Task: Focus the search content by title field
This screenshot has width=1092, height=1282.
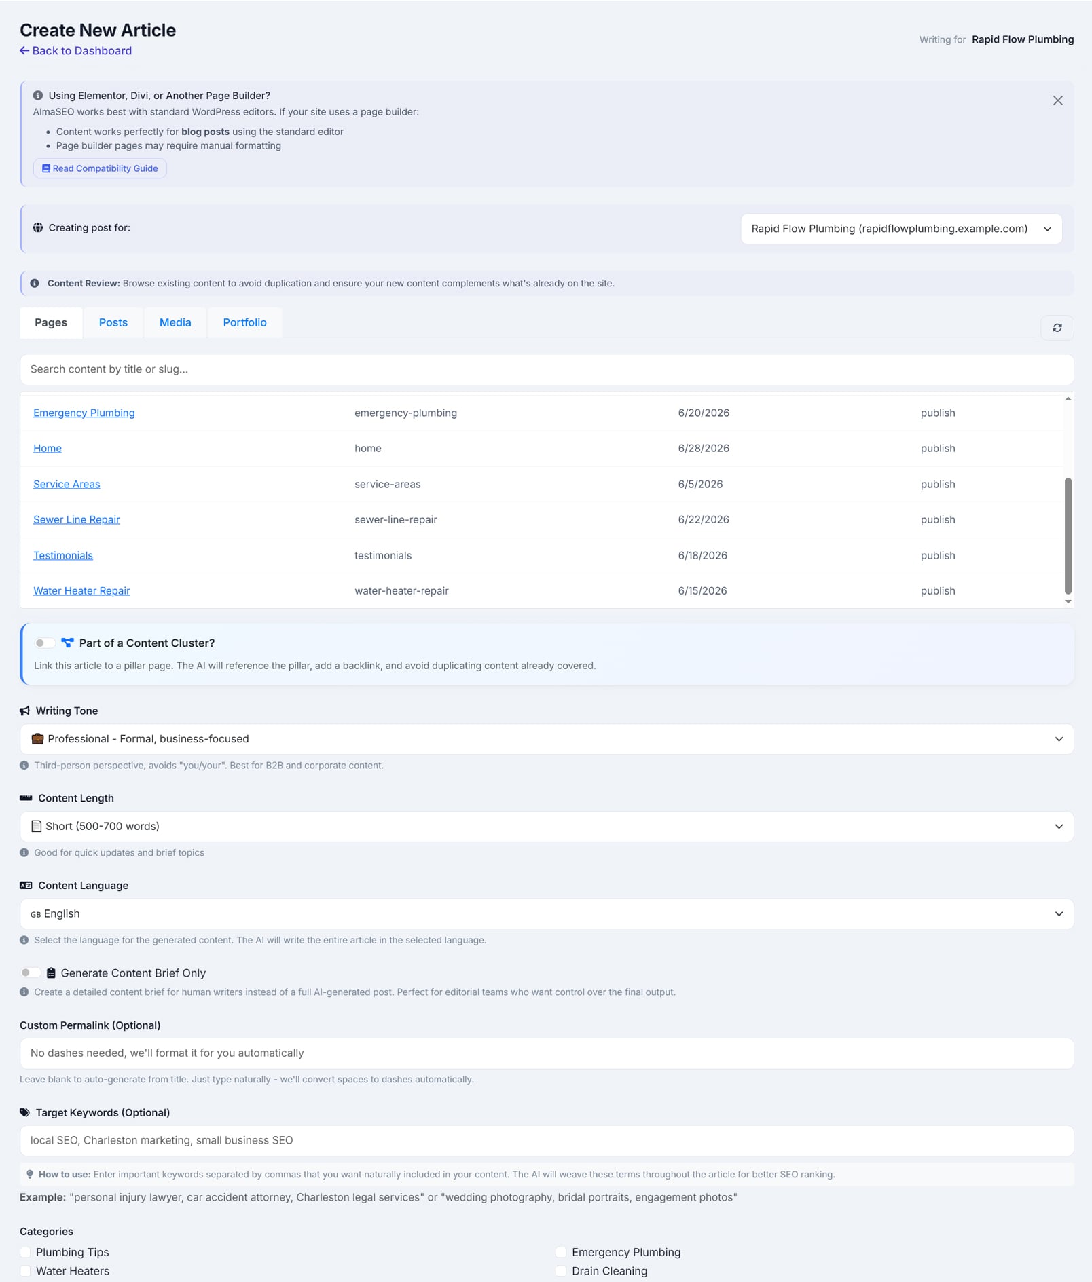Action: click(547, 369)
